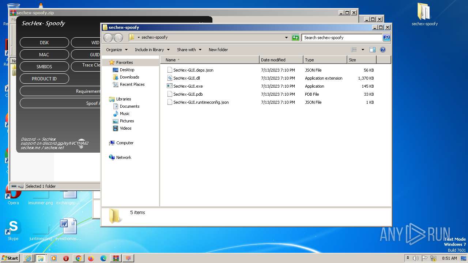Click the taskbar clock showing 8:51 AM

(449, 258)
